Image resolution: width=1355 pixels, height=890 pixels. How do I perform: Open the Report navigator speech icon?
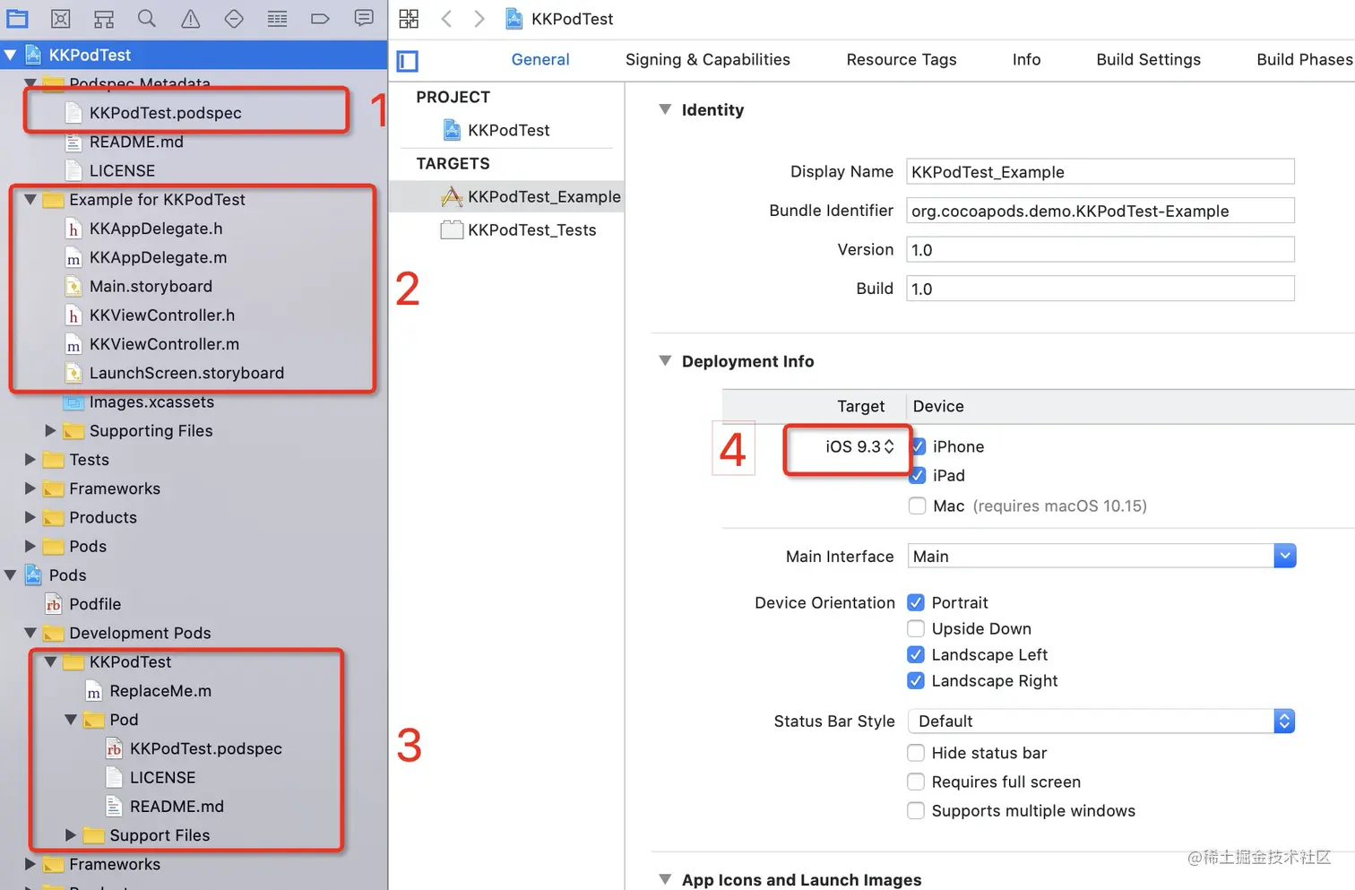pos(364,18)
